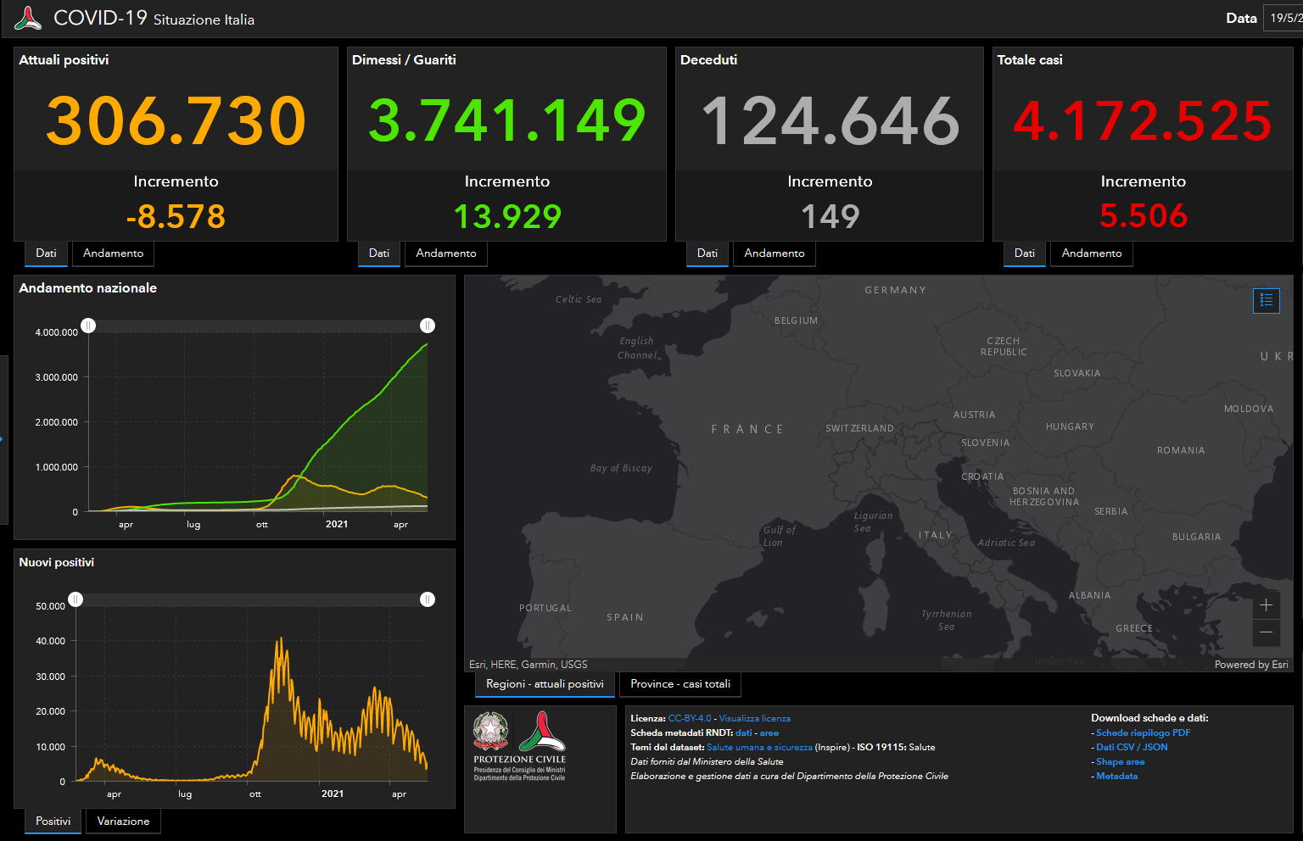
Task: Switch Dimessi / Guariti card to Andamento
Action: click(x=445, y=253)
